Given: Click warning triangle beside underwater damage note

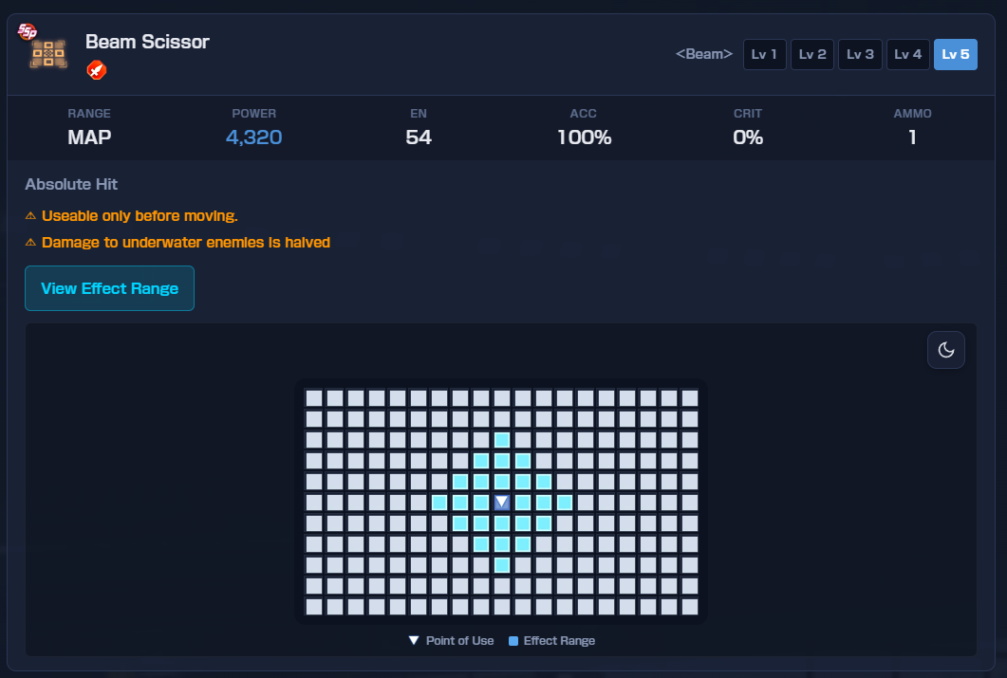Looking at the screenshot, I should [x=30, y=243].
